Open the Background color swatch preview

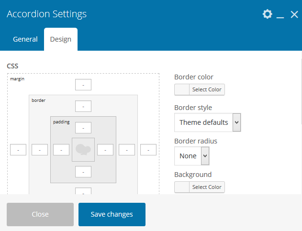pyautogui.click(x=182, y=187)
